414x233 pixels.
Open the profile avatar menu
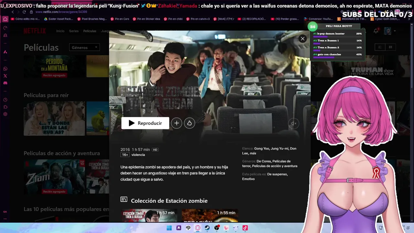click(387, 31)
